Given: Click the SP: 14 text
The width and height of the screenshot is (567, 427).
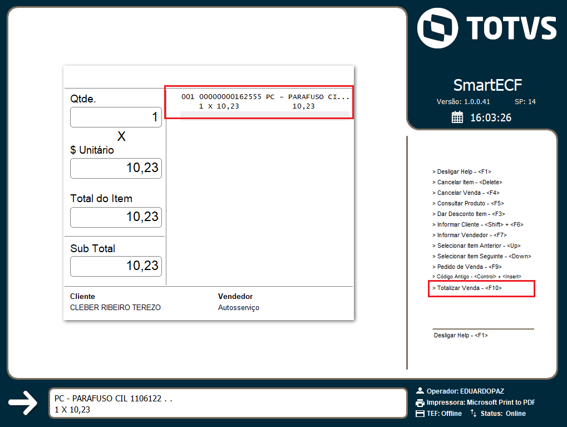Looking at the screenshot, I should tap(525, 102).
